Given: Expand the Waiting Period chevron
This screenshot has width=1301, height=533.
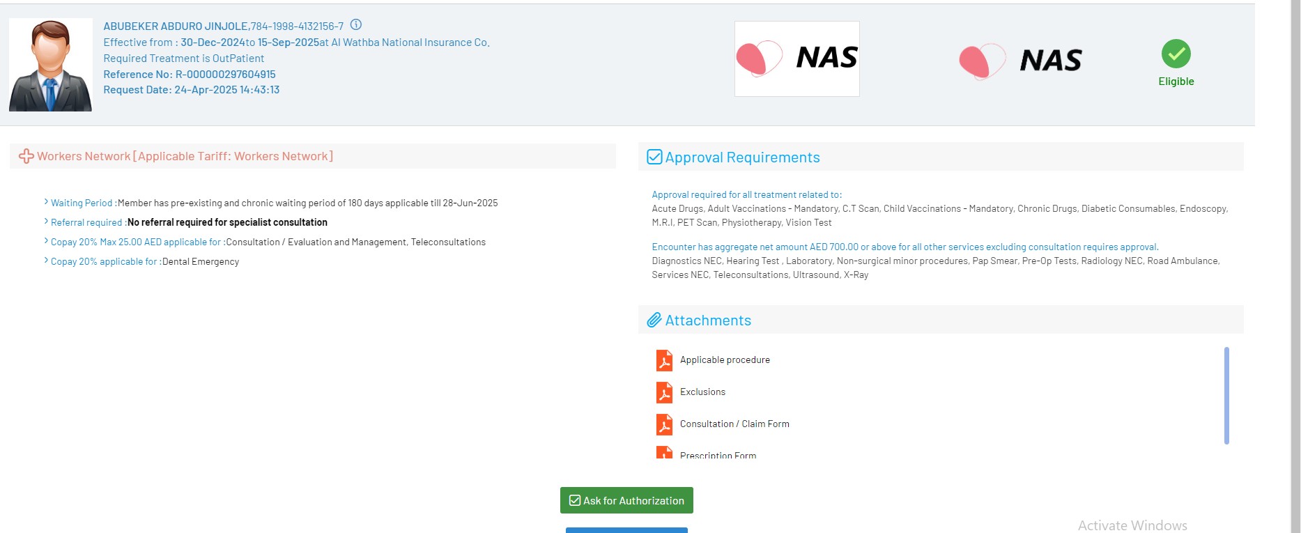Looking at the screenshot, I should point(46,202).
